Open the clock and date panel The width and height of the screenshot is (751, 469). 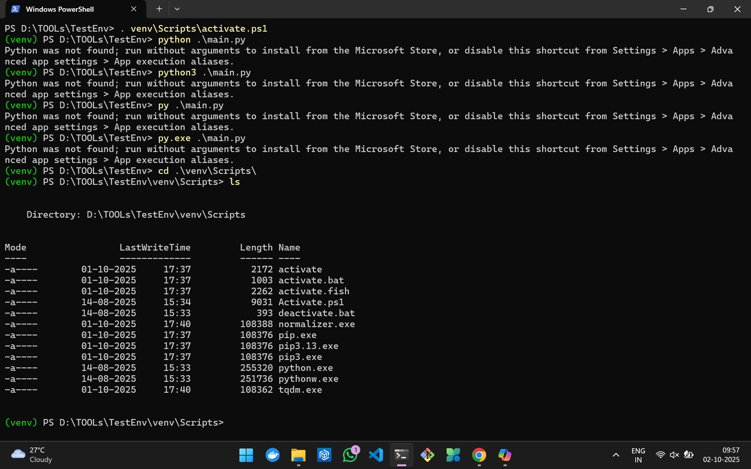[x=721, y=455]
